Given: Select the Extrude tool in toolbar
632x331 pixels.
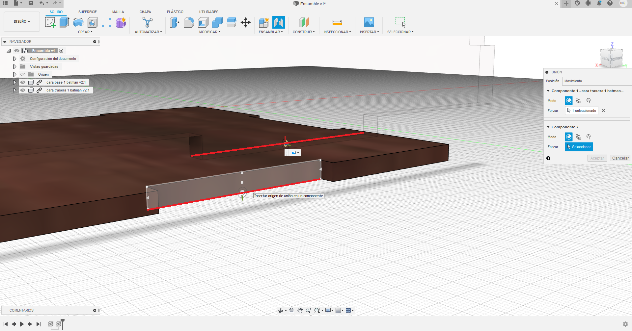Looking at the screenshot, I should 64,22.
